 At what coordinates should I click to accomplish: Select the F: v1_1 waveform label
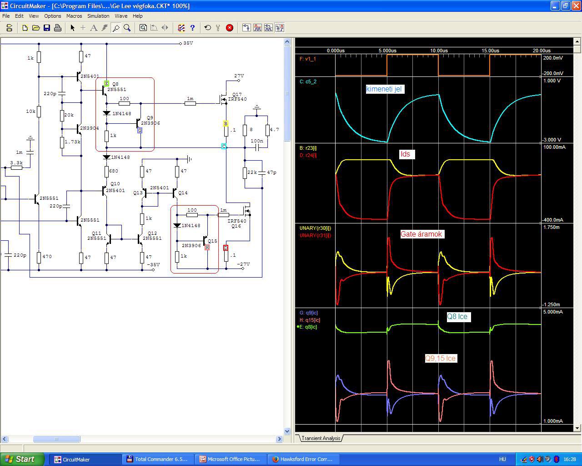307,59
